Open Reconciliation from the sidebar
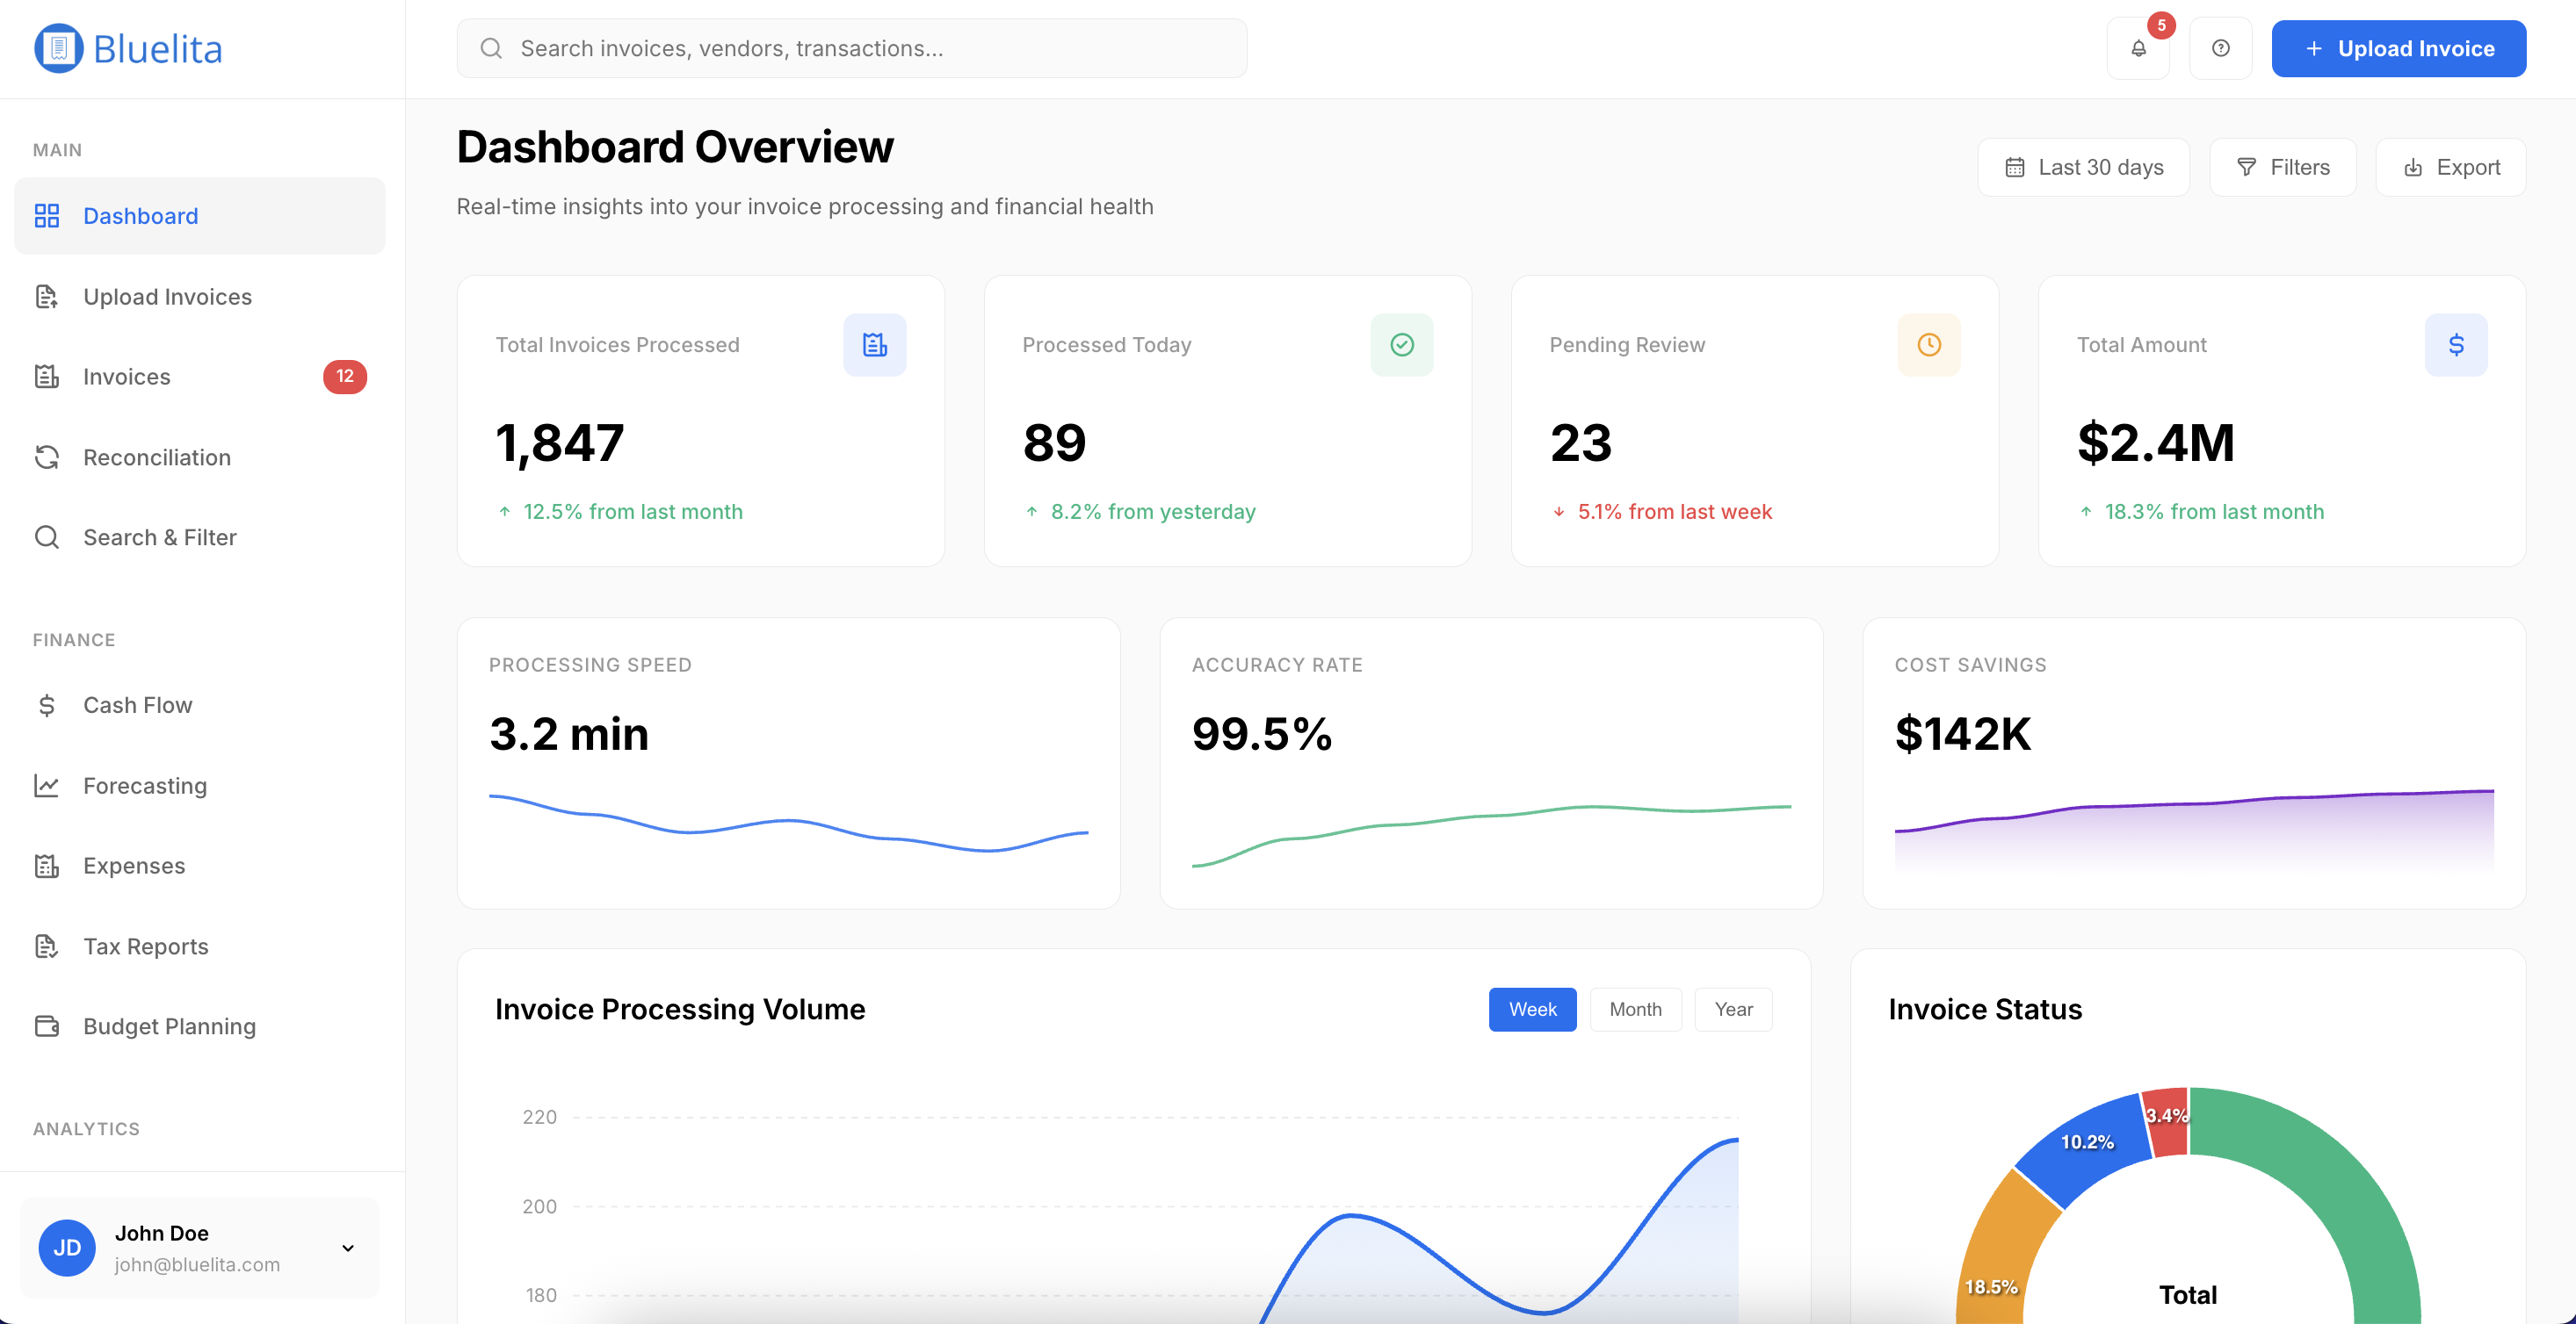The width and height of the screenshot is (2576, 1324). (157, 457)
